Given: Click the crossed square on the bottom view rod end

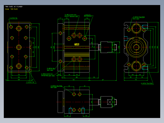Looking at the screenshot, I should (x=110, y=102).
